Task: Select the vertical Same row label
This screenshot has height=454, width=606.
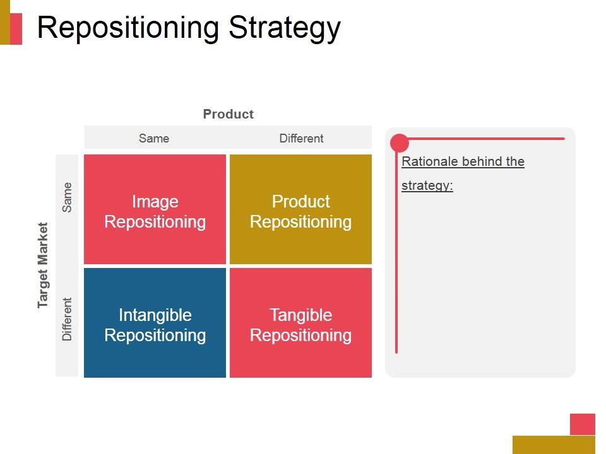Action: [x=68, y=197]
